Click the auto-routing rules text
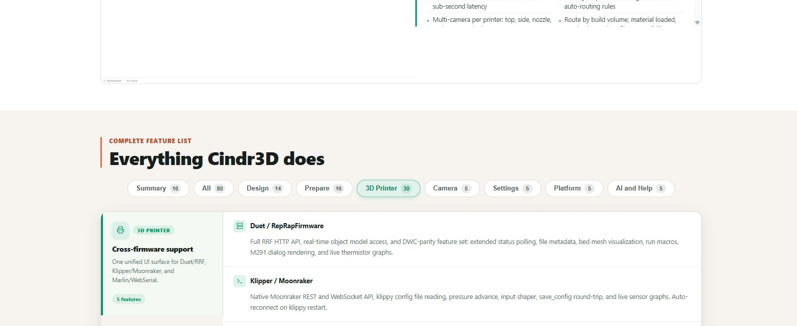797x326 pixels. point(590,7)
